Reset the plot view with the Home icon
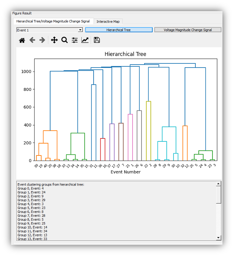 pos(22,40)
